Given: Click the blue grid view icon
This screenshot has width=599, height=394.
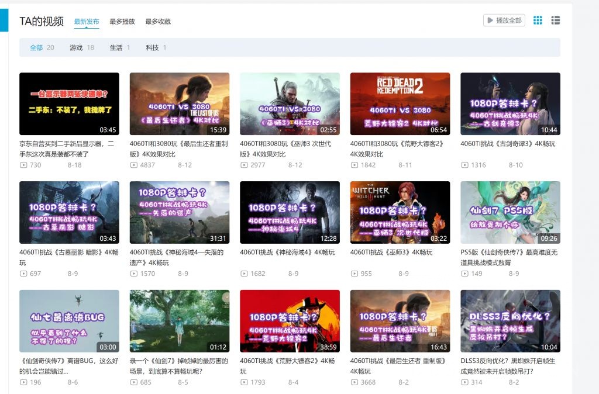Looking at the screenshot, I should (537, 20).
